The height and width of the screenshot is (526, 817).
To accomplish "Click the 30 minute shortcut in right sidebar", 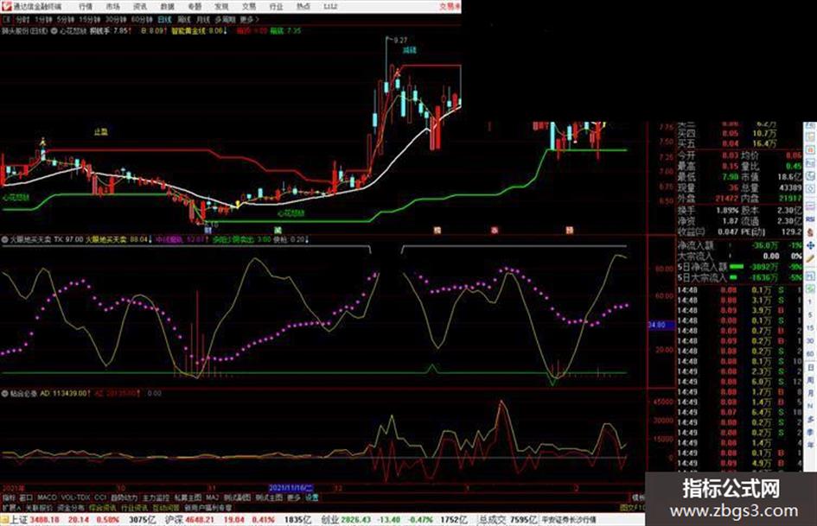I will click(810, 341).
